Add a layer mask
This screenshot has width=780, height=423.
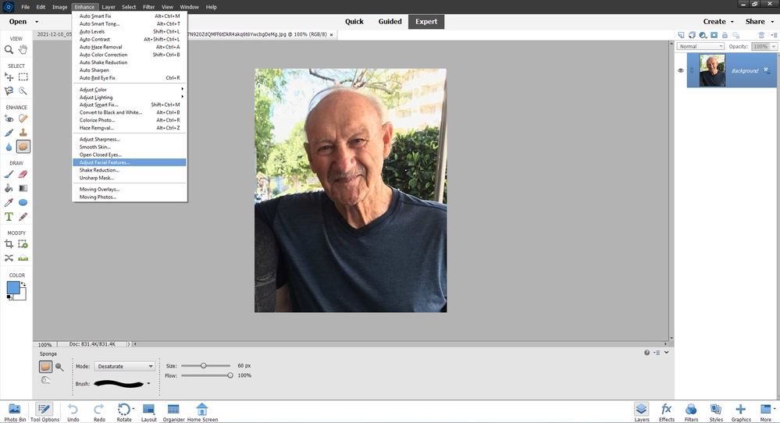pos(714,35)
